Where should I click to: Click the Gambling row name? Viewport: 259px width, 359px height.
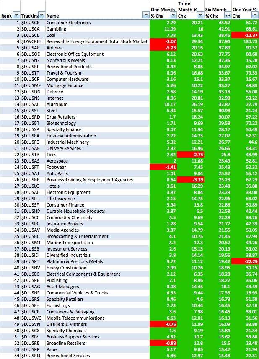[x=98, y=29]
